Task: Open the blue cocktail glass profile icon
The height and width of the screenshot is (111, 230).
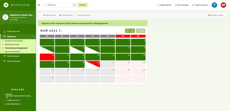Action: pos(214,5)
